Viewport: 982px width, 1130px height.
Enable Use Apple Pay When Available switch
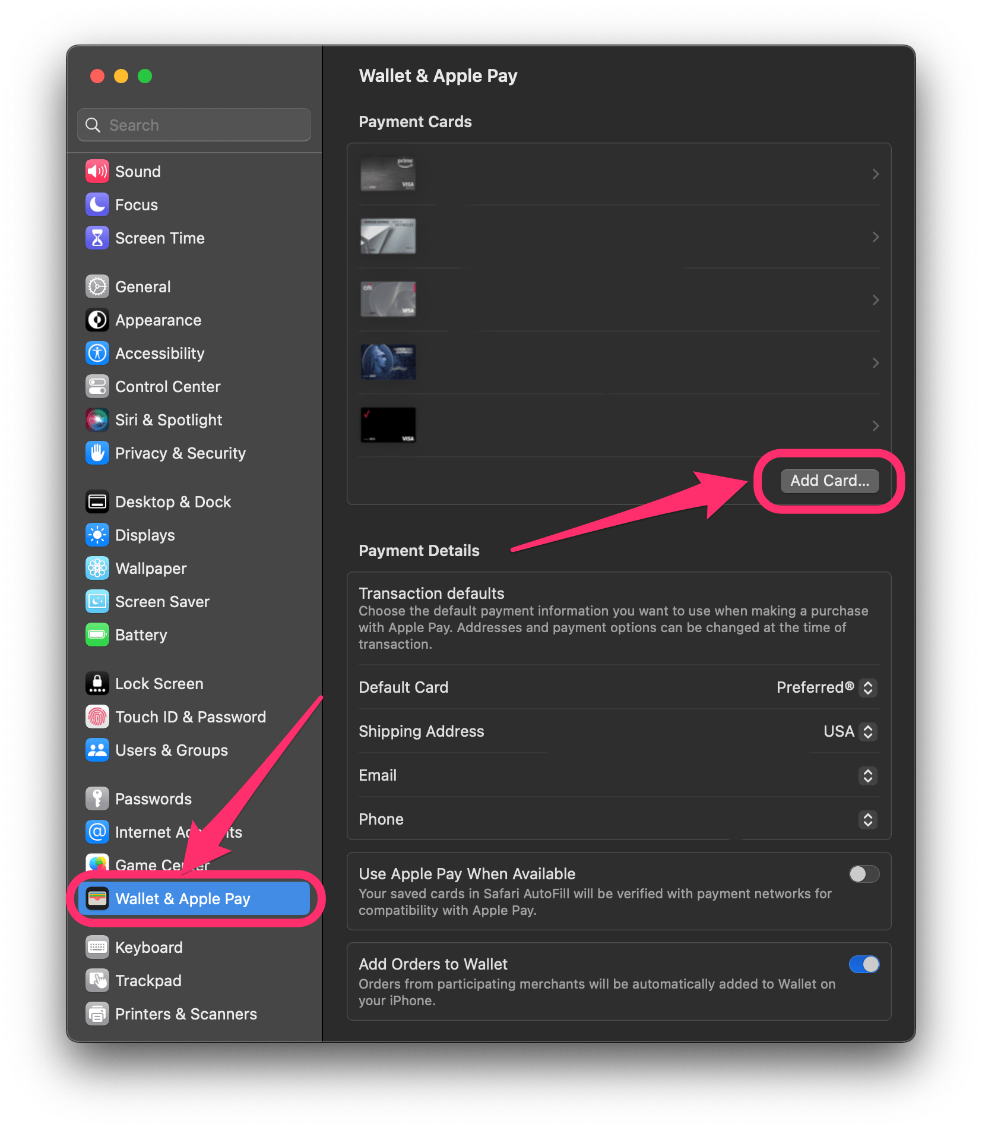(x=864, y=874)
